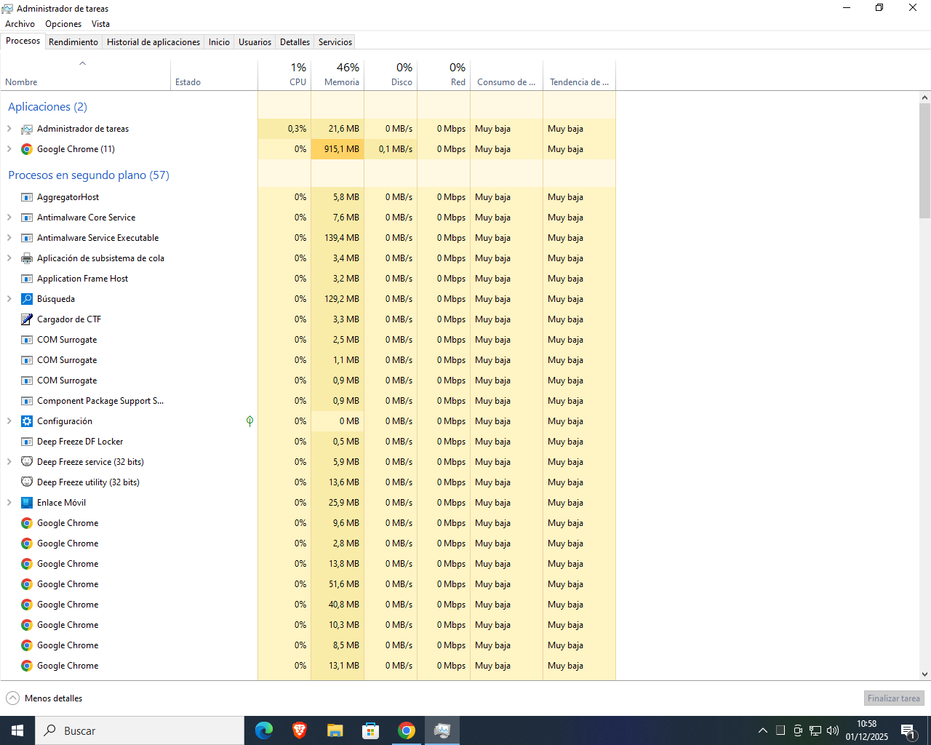Open Microsoft Store from the taskbar
This screenshot has width=931, height=745.
point(370,730)
